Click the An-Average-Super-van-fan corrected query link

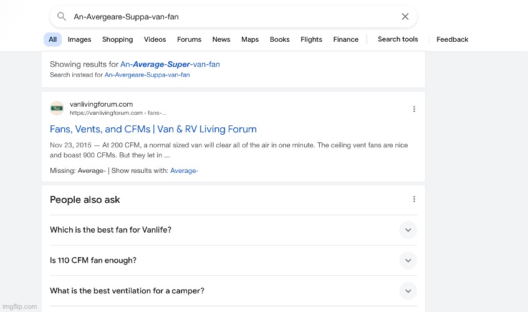pyautogui.click(x=170, y=64)
